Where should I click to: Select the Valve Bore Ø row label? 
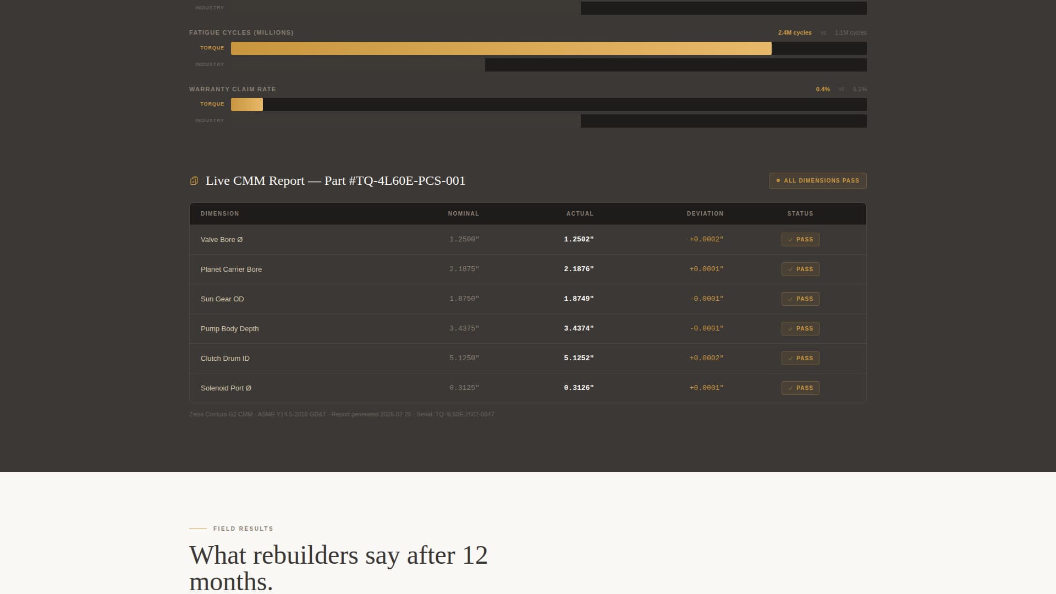222,240
